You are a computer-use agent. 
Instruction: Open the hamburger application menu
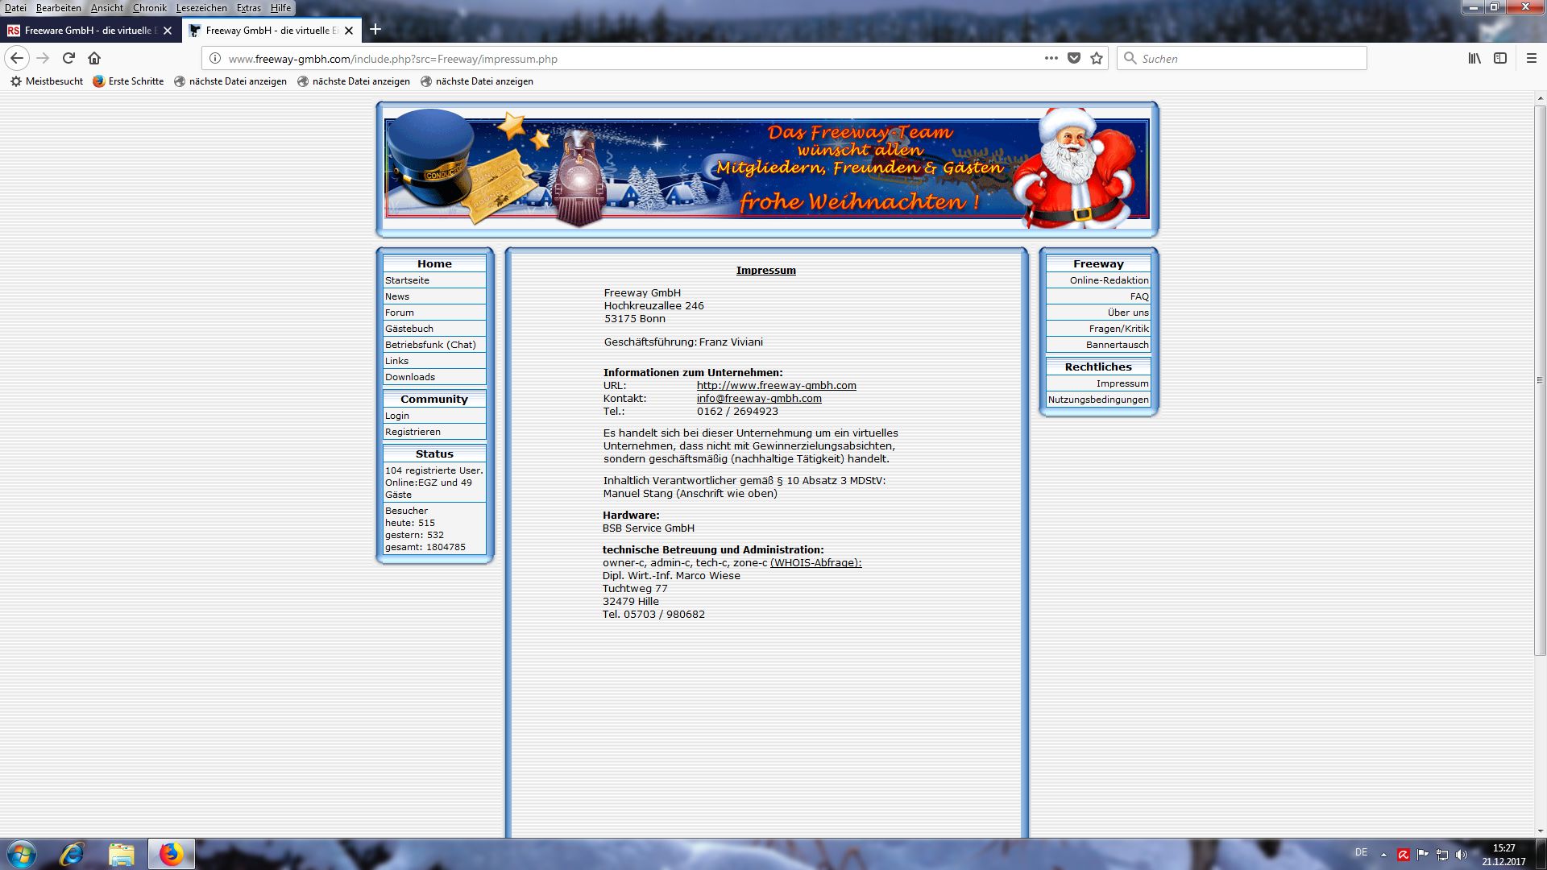(1531, 58)
